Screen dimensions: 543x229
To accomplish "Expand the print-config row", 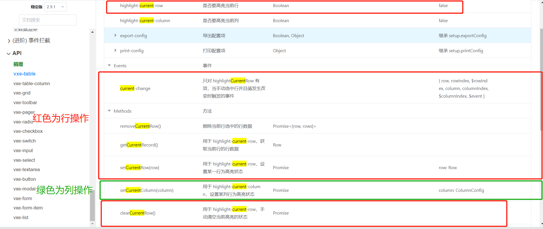I will pos(115,50).
